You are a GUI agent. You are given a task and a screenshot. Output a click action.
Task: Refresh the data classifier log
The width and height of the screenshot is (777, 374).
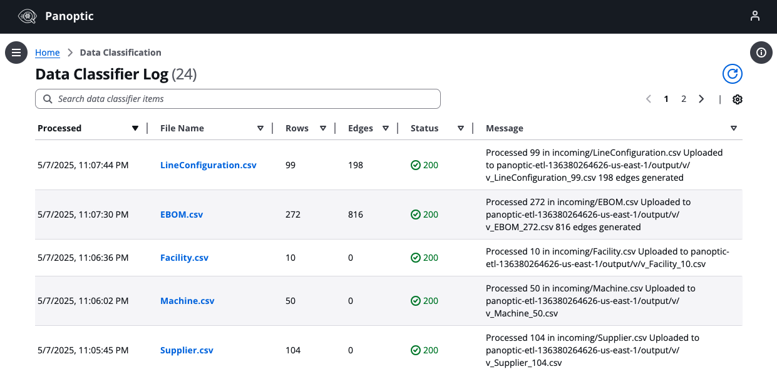(732, 74)
